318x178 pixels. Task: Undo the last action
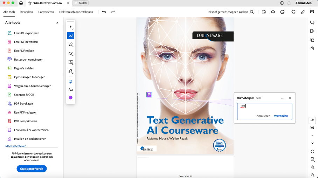point(104,12)
